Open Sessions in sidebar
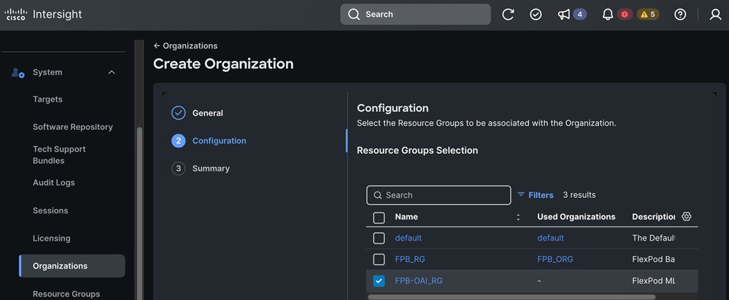 [x=50, y=210]
